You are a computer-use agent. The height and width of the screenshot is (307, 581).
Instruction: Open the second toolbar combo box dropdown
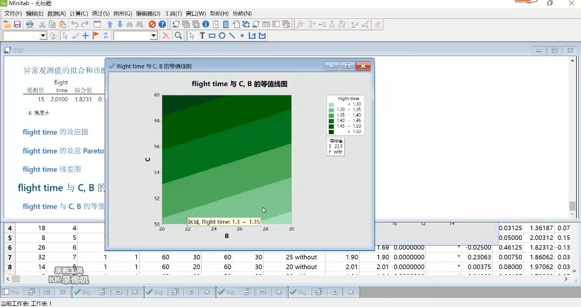(154, 36)
